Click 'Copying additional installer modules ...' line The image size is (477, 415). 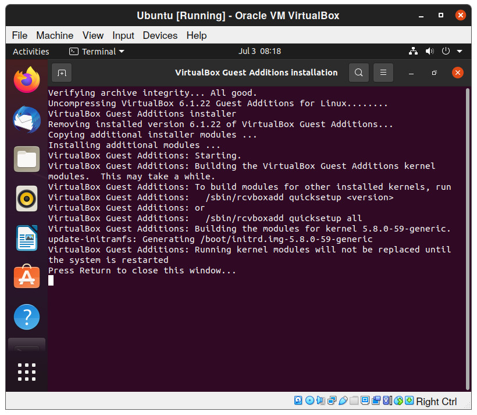152,135
